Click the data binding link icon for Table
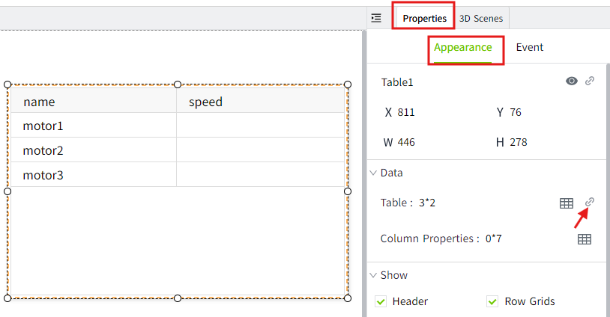 click(590, 202)
